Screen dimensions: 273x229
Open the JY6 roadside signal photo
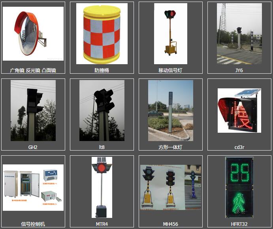tap(239, 34)
